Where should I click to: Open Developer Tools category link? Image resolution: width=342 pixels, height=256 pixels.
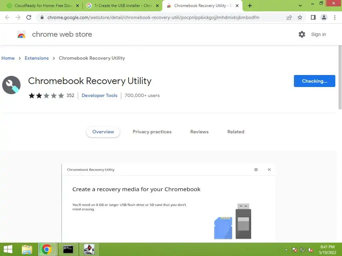pyautogui.click(x=100, y=95)
